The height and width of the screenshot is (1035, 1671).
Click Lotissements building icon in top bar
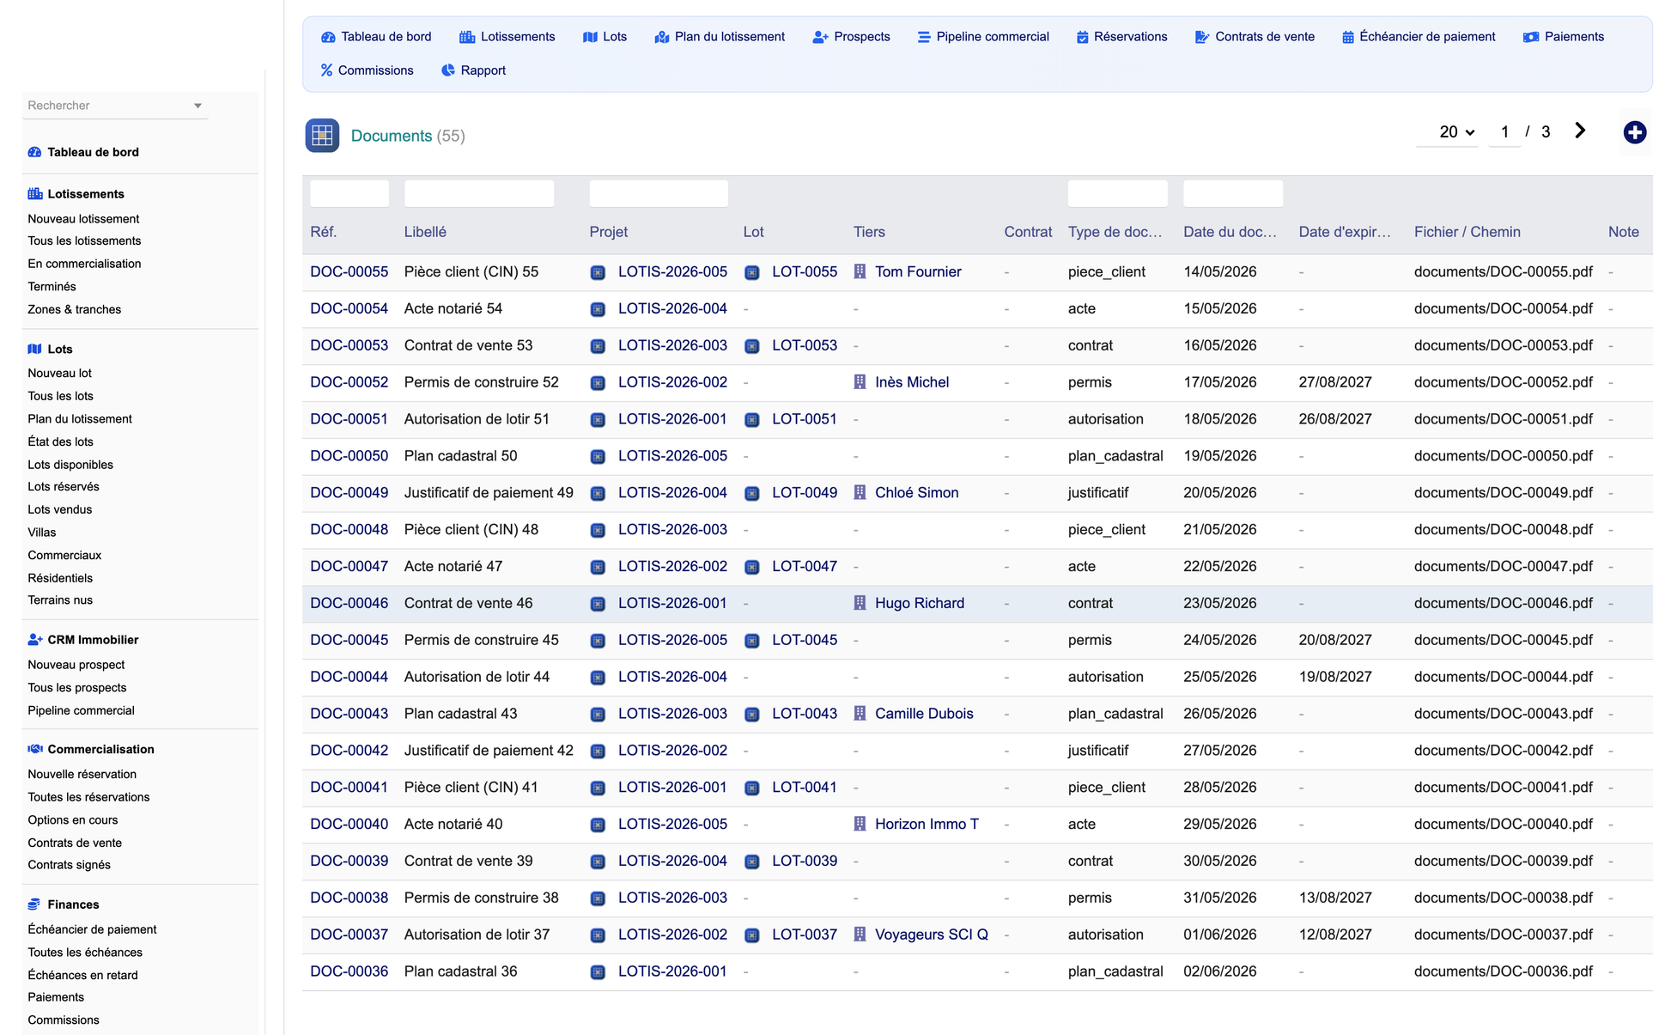tap(467, 37)
